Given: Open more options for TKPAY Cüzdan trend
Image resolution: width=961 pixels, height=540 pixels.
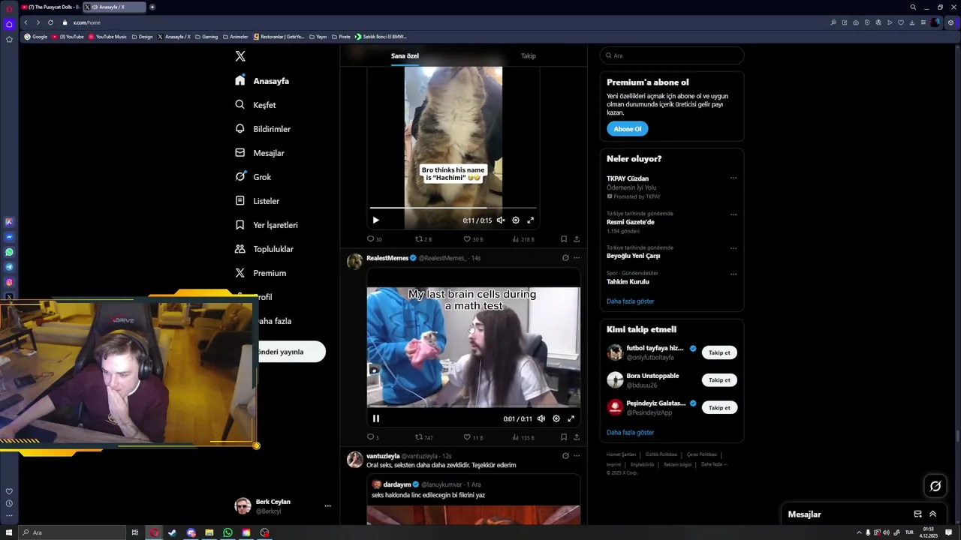Looking at the screenshot, I should [x=734, y=178].
